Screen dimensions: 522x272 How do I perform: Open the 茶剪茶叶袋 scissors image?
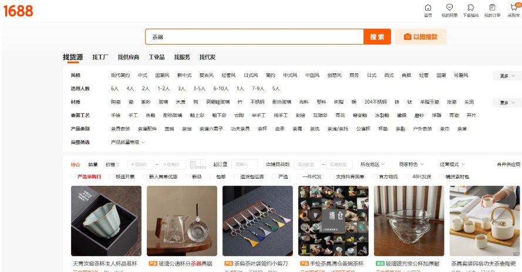pos(258,221)
